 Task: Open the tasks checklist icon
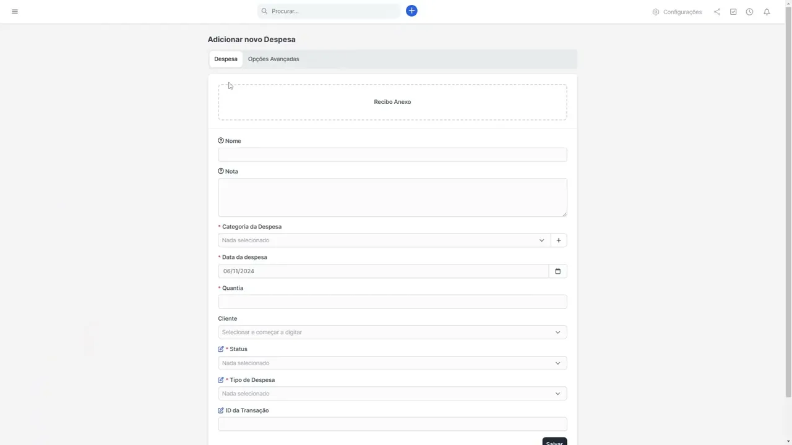733,12
